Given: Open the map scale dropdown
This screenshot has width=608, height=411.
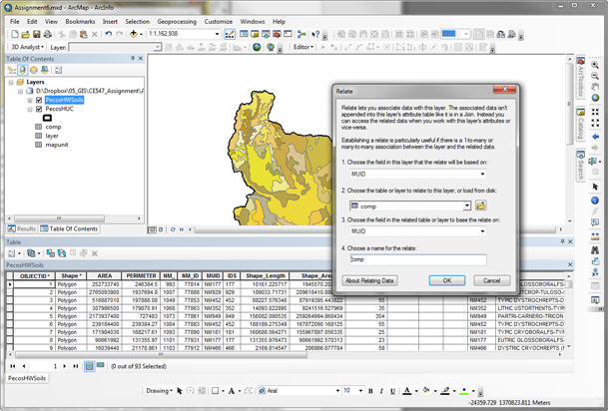Looking at the screenshot, I should pos(218,34).
